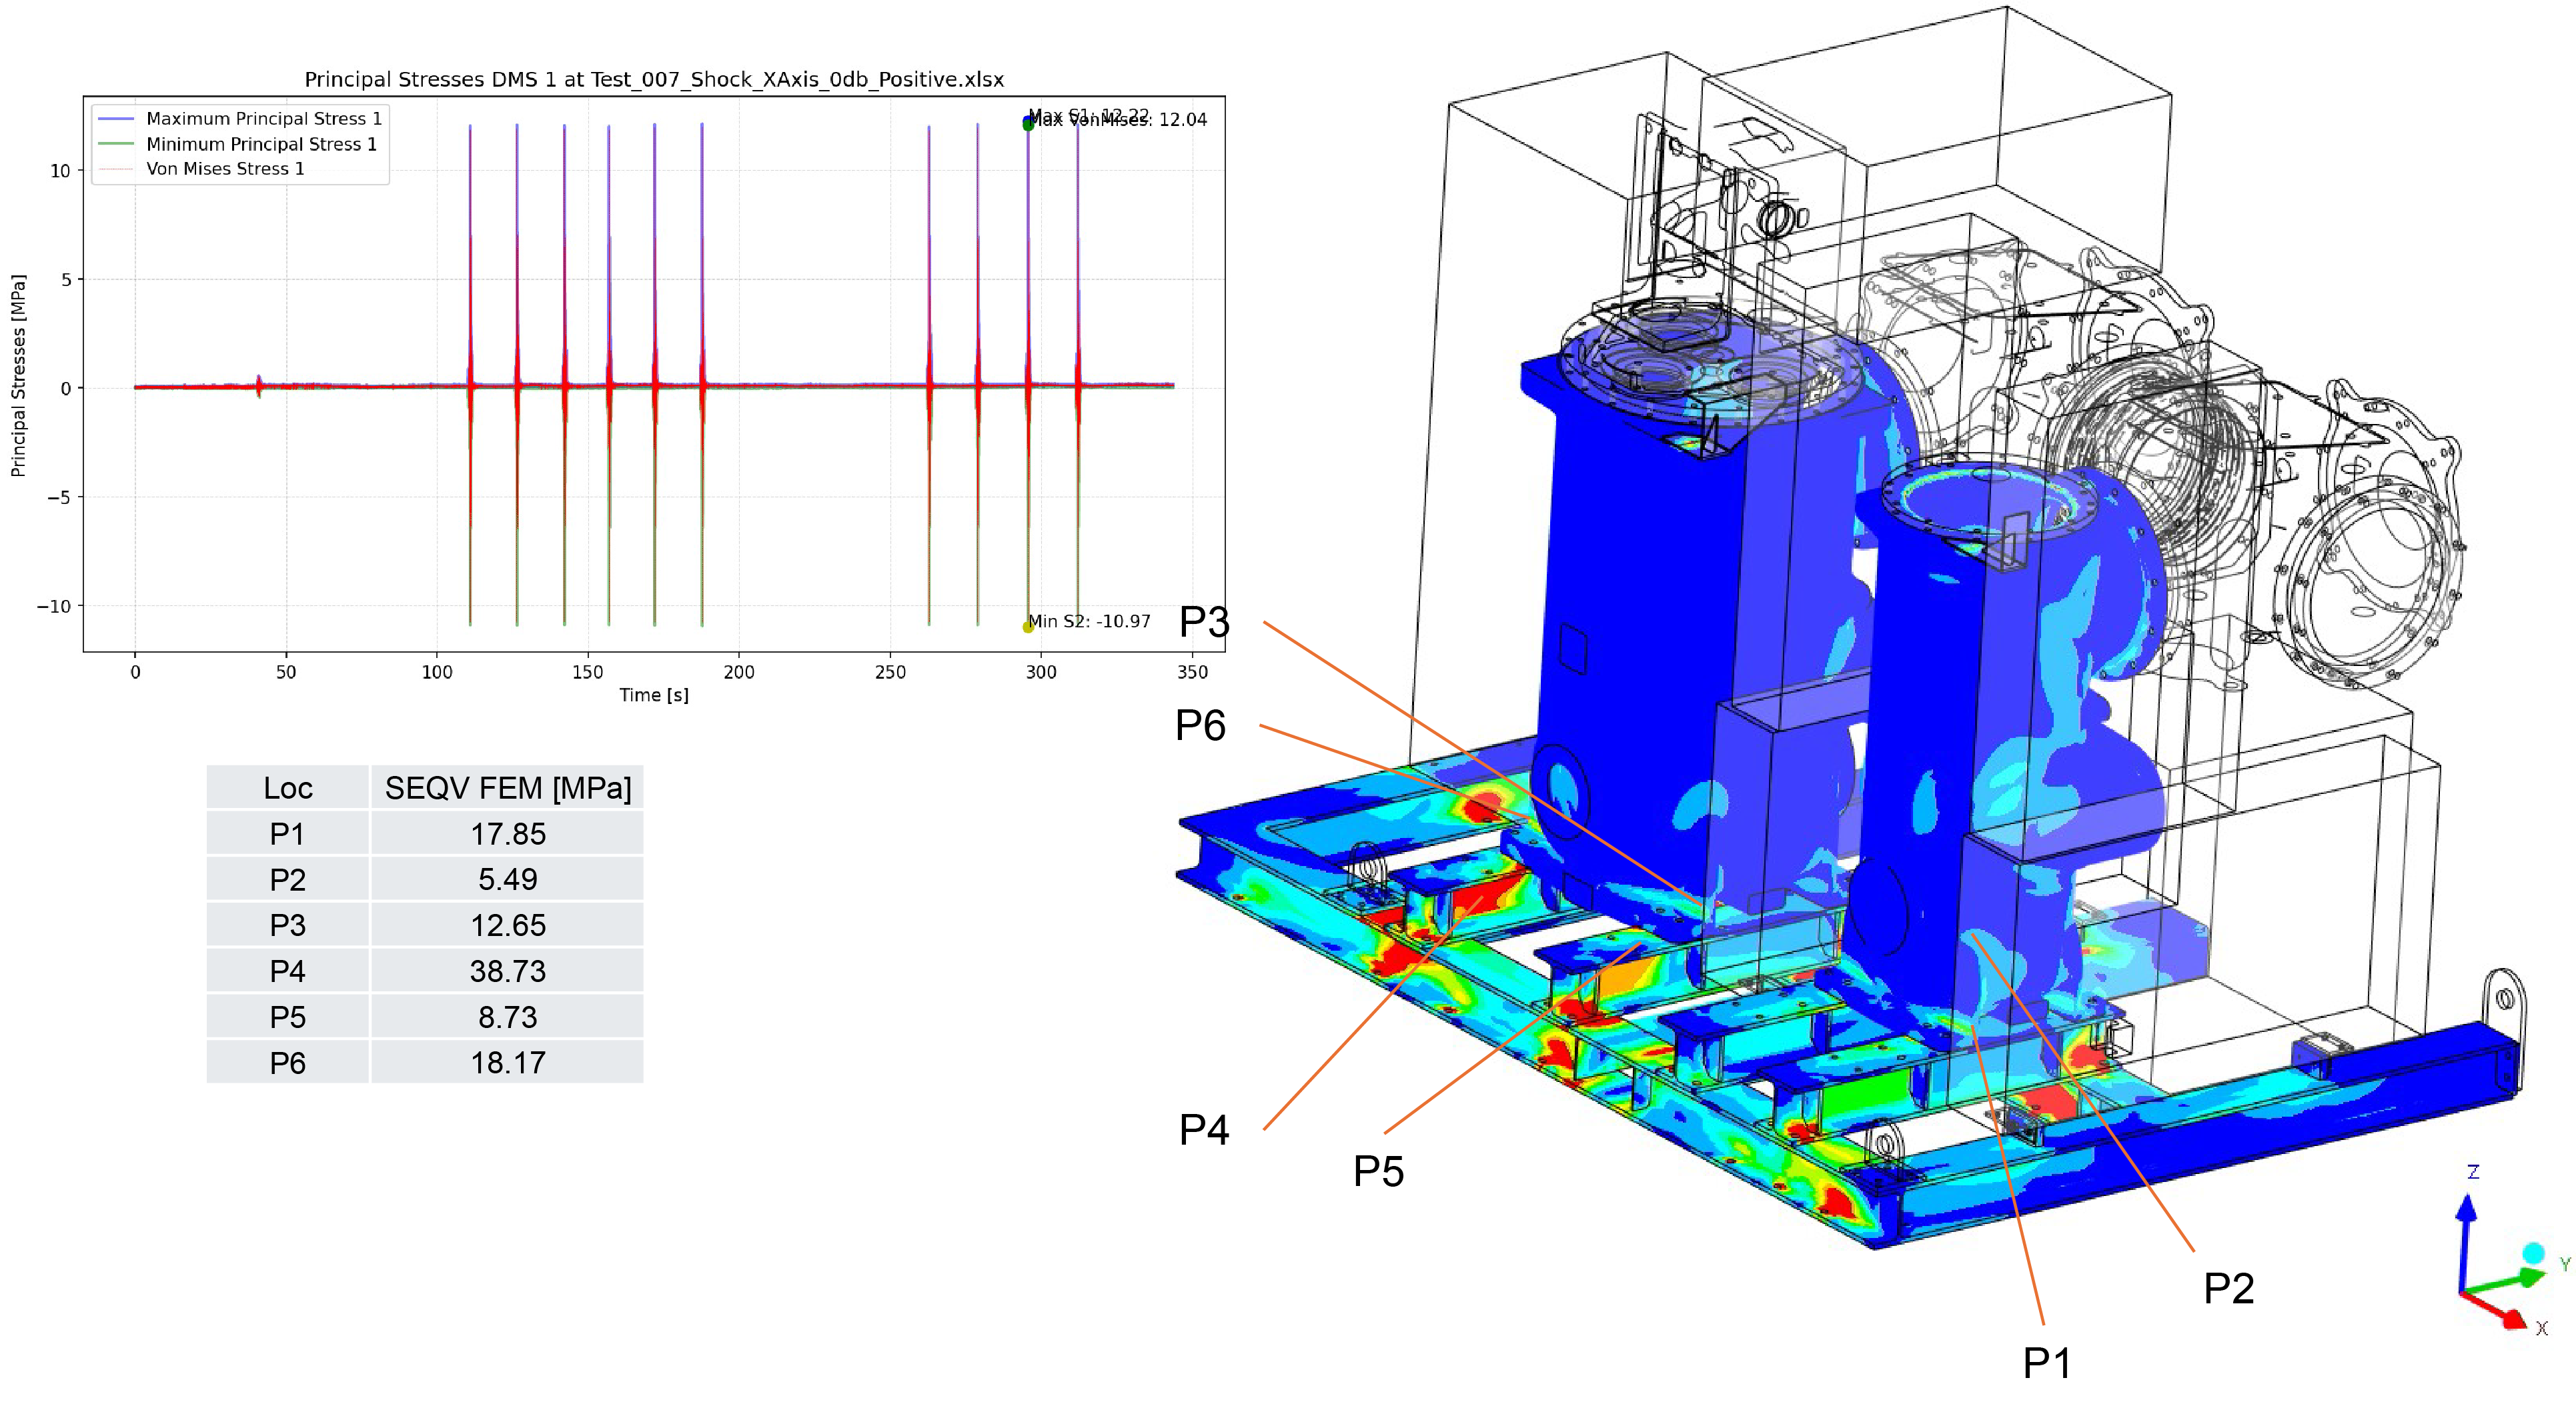Click the Loc column header cell

(288, 789)
